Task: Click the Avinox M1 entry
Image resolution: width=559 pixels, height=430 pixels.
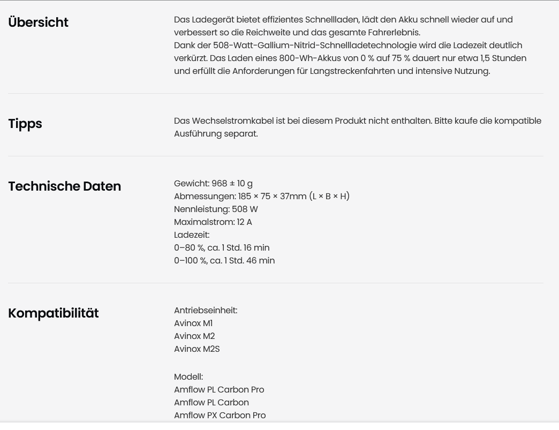Action: click(x=193, y=323)
